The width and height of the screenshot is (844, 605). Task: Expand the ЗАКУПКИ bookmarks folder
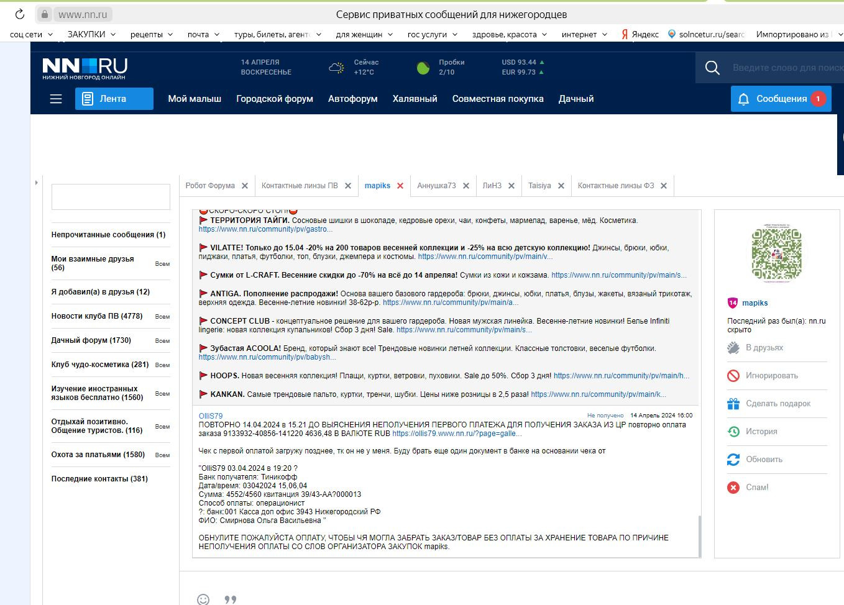(91, 34)
